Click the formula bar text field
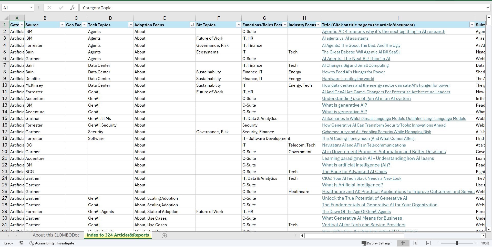 [282, 8]
